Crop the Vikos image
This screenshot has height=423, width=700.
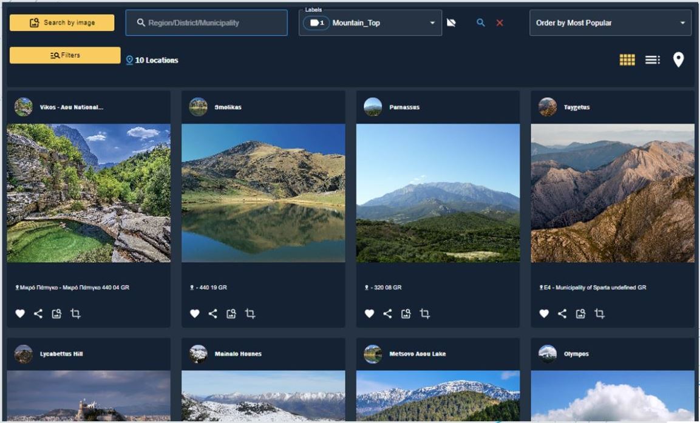[x=75, y=314]
